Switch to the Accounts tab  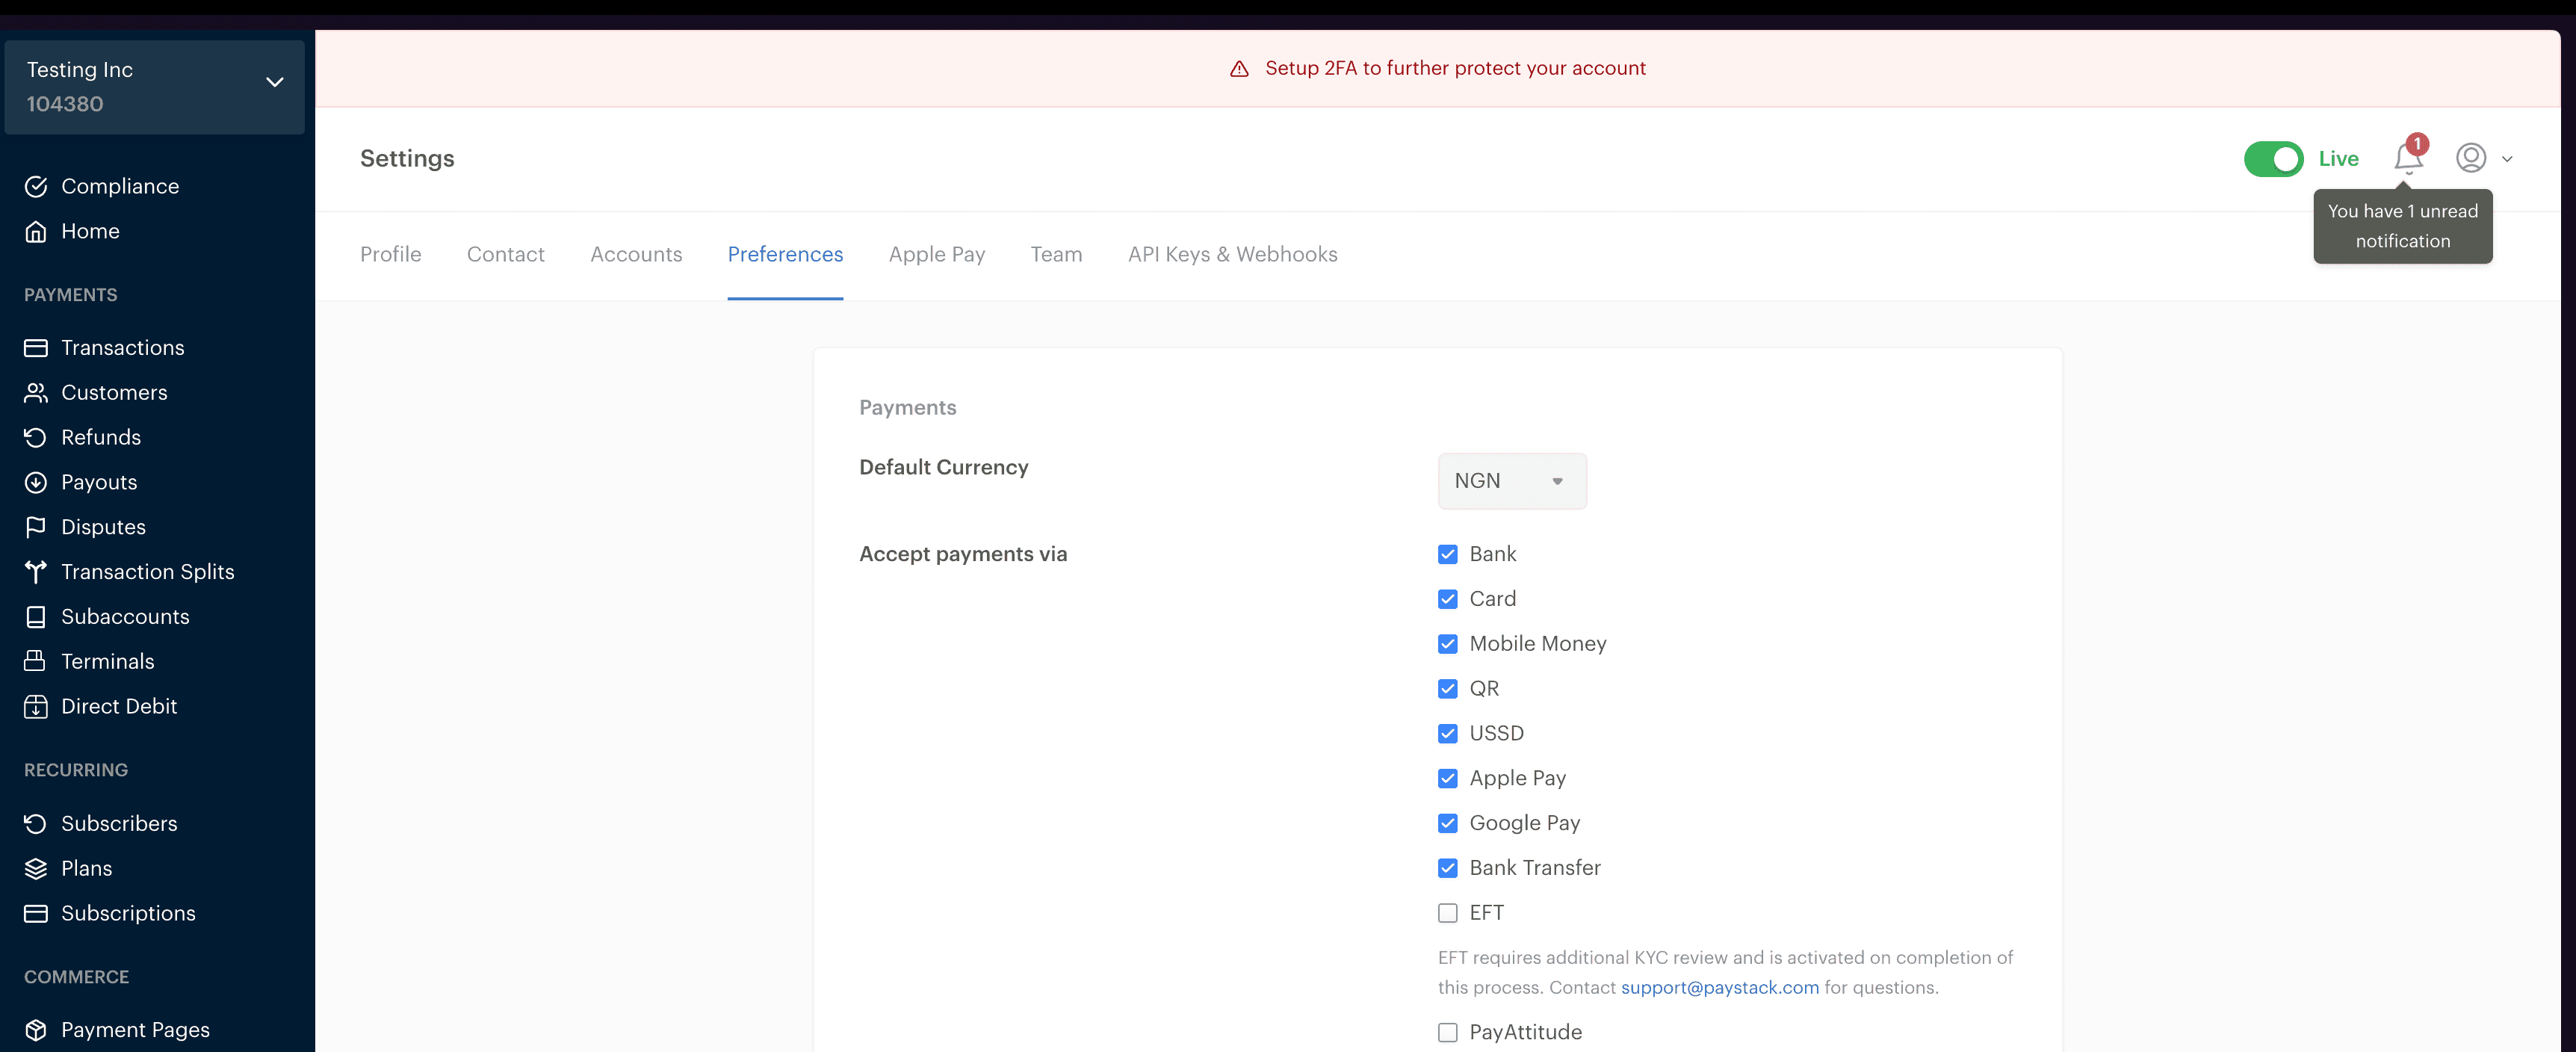[x=636, y=255]
